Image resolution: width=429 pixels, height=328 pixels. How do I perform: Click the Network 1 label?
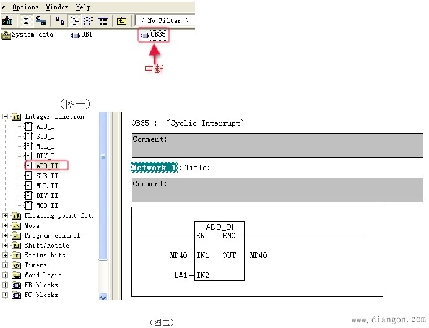click(154, 168)
